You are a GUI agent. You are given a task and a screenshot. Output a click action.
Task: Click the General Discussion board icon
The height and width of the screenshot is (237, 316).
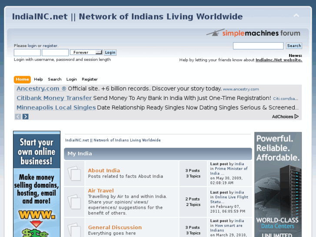click(x=74, y=230)
